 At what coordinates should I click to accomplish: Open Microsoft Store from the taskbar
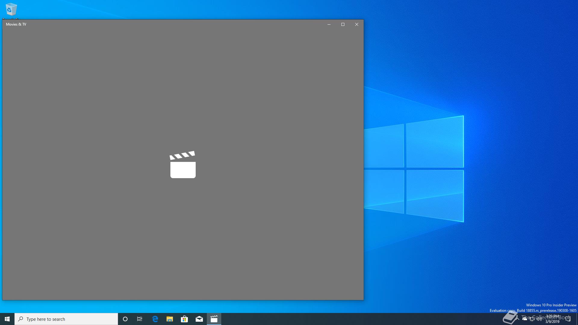tap(184, 319)
